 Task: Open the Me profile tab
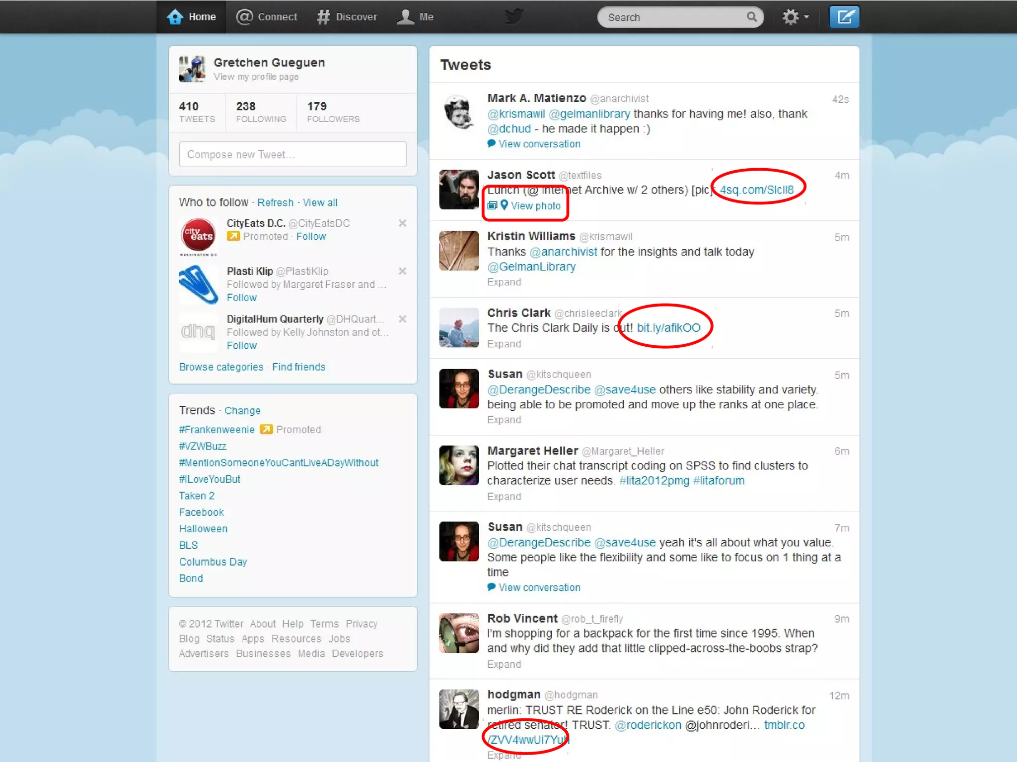[x=416, y=17]
